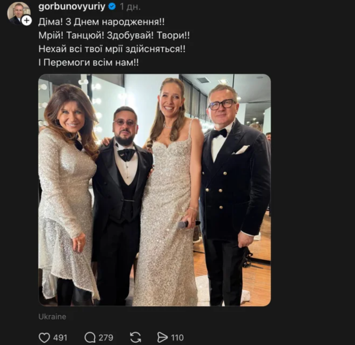Repost using the circular arrows icon
This screenshot has width=355, height=345.
tap(136, 338)
